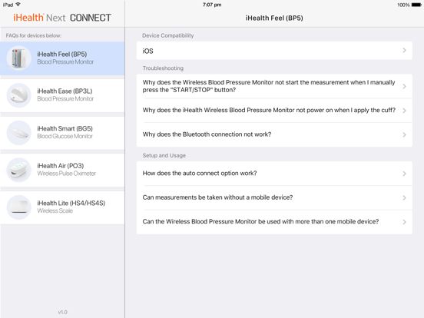
Task: Tap the battery indicator icon
Action: tap(416, 5)
